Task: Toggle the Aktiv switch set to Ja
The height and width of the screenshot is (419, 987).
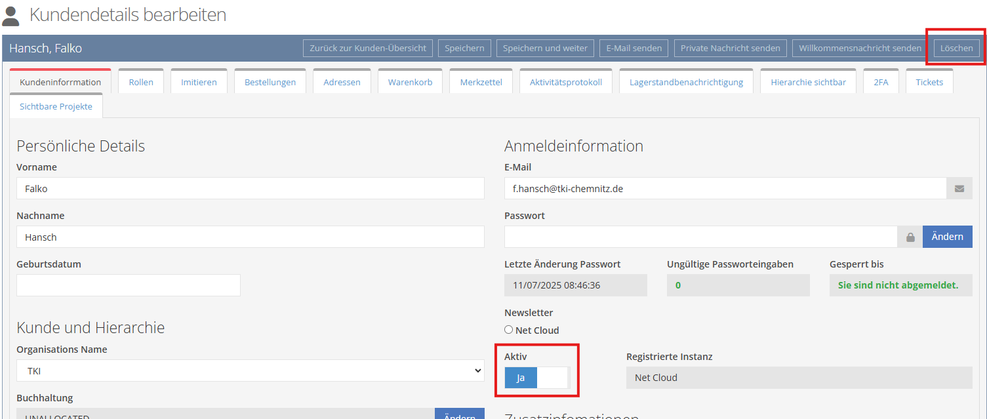Action: [x=536, y=378]
